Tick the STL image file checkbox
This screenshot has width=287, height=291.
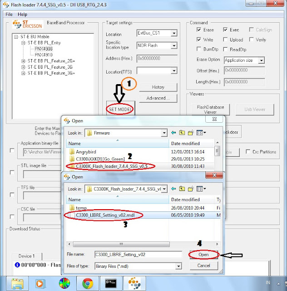pyautogui.click(x=12, y=172)
